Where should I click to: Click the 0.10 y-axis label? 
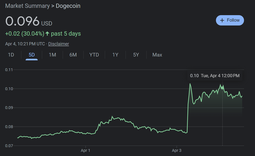click(x=9, y=89)
